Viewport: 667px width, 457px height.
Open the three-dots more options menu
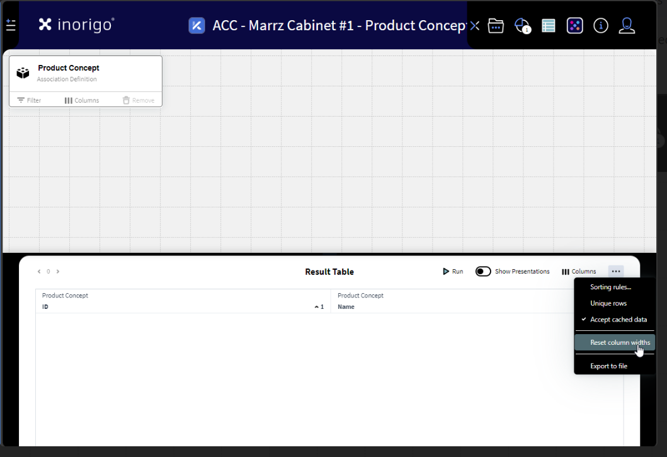616,272
